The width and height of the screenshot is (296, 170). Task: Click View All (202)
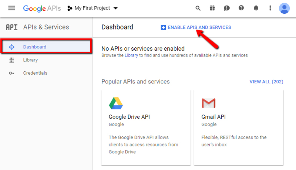[x=266, y=82]
